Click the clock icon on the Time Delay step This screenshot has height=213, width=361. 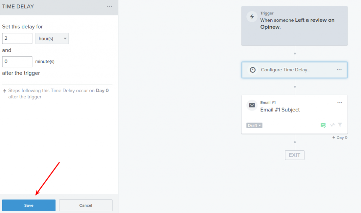[252, 70]
